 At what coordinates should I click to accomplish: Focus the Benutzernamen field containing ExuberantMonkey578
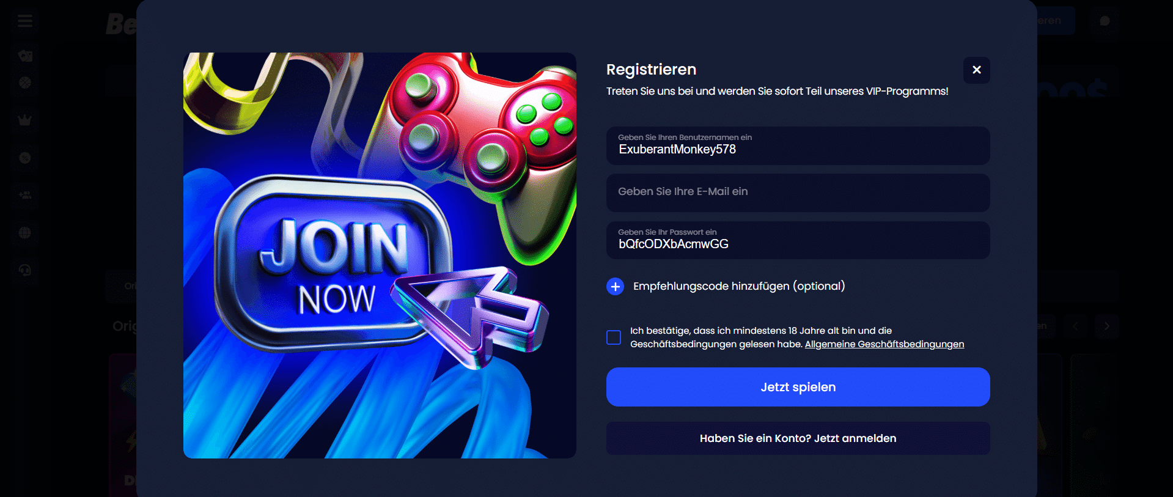pos(798,145)
